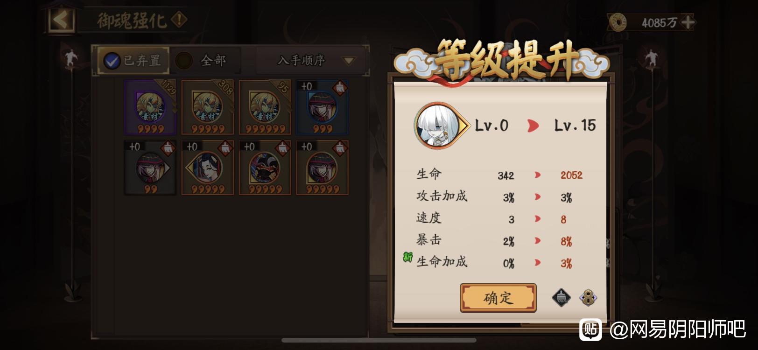Tap the gold coin currency icon

pyautogui.click(x=618, y=22)
